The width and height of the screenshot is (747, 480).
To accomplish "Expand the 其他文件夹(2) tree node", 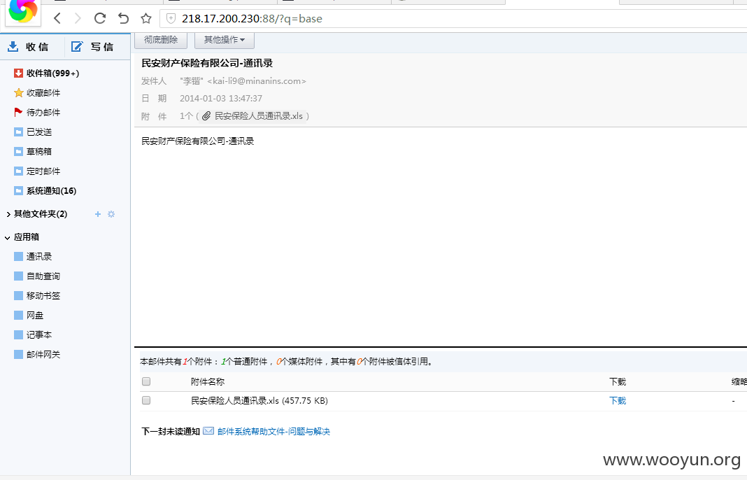I will pos(8,214).
